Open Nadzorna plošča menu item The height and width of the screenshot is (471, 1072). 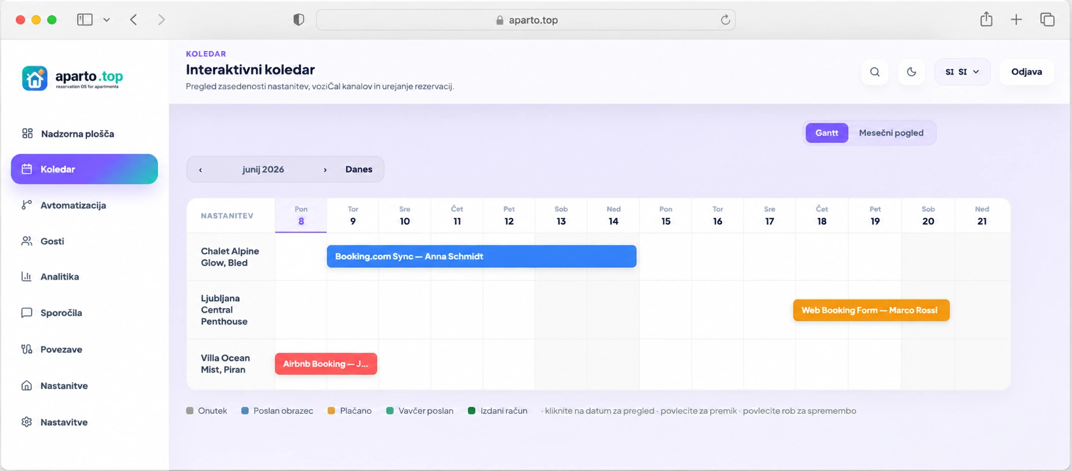point(84,134)
